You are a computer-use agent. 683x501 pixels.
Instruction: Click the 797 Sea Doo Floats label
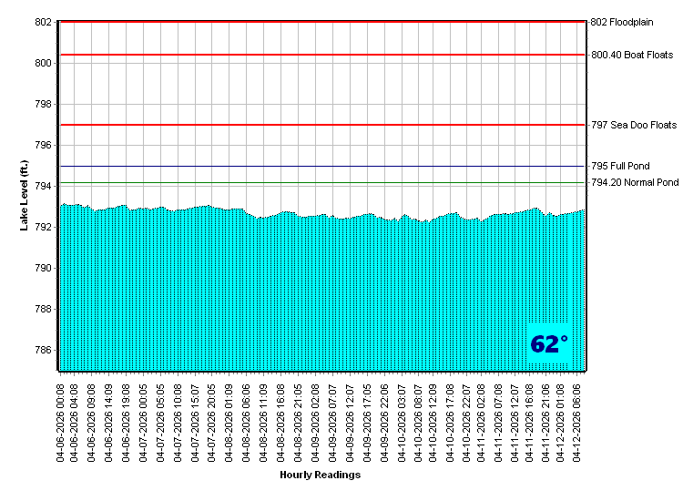coord(634,125)
